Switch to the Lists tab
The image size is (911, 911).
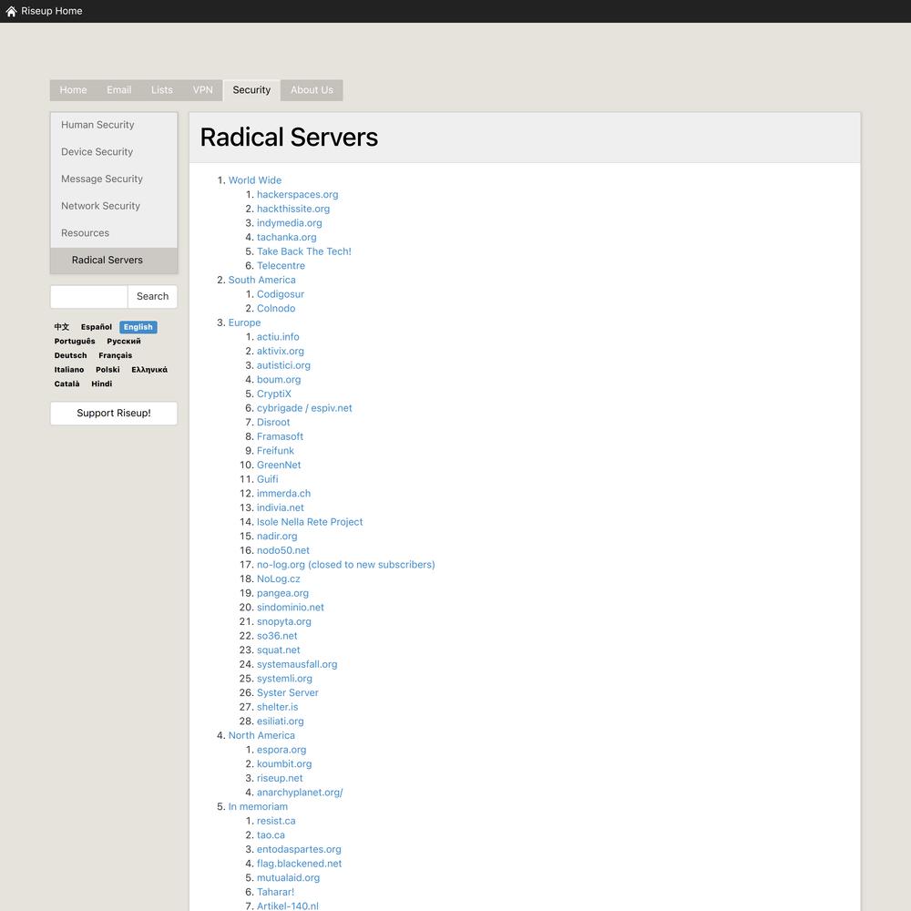[162, 90]
